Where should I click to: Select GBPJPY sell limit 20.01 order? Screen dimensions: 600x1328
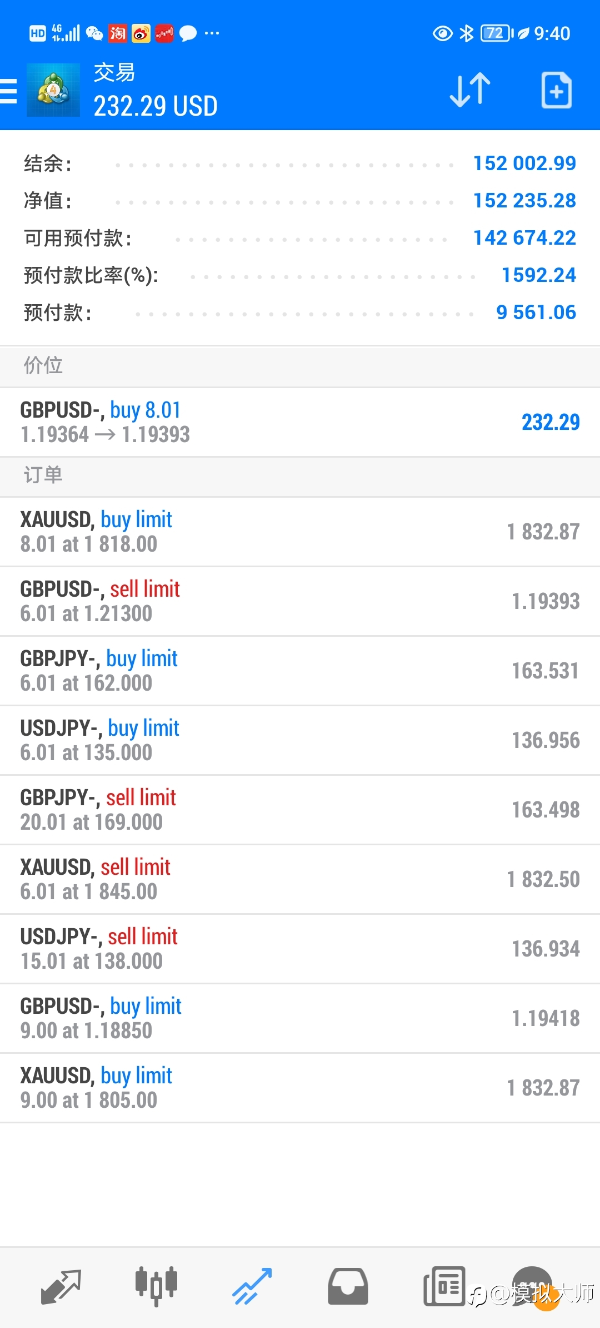(300, 810)
